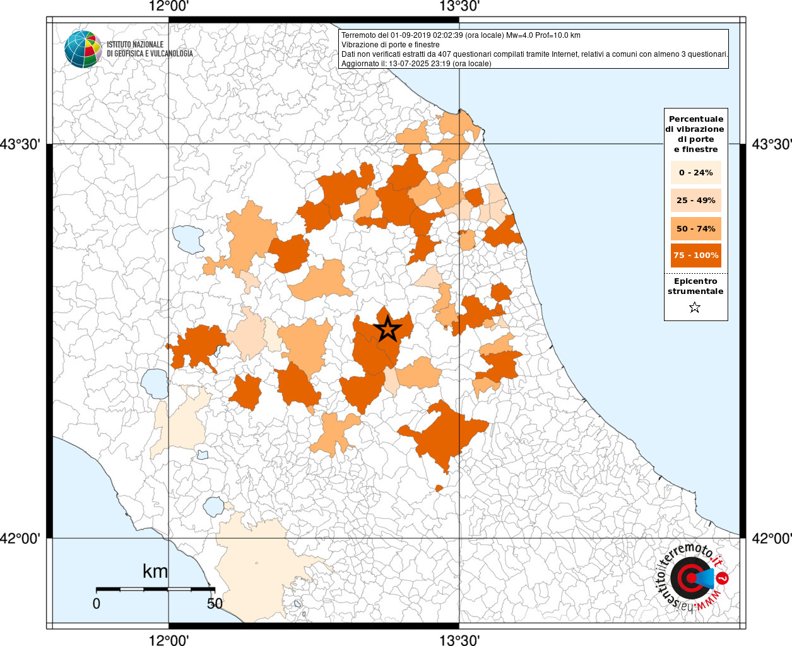Click the black-and-white km scale bar

155,589
